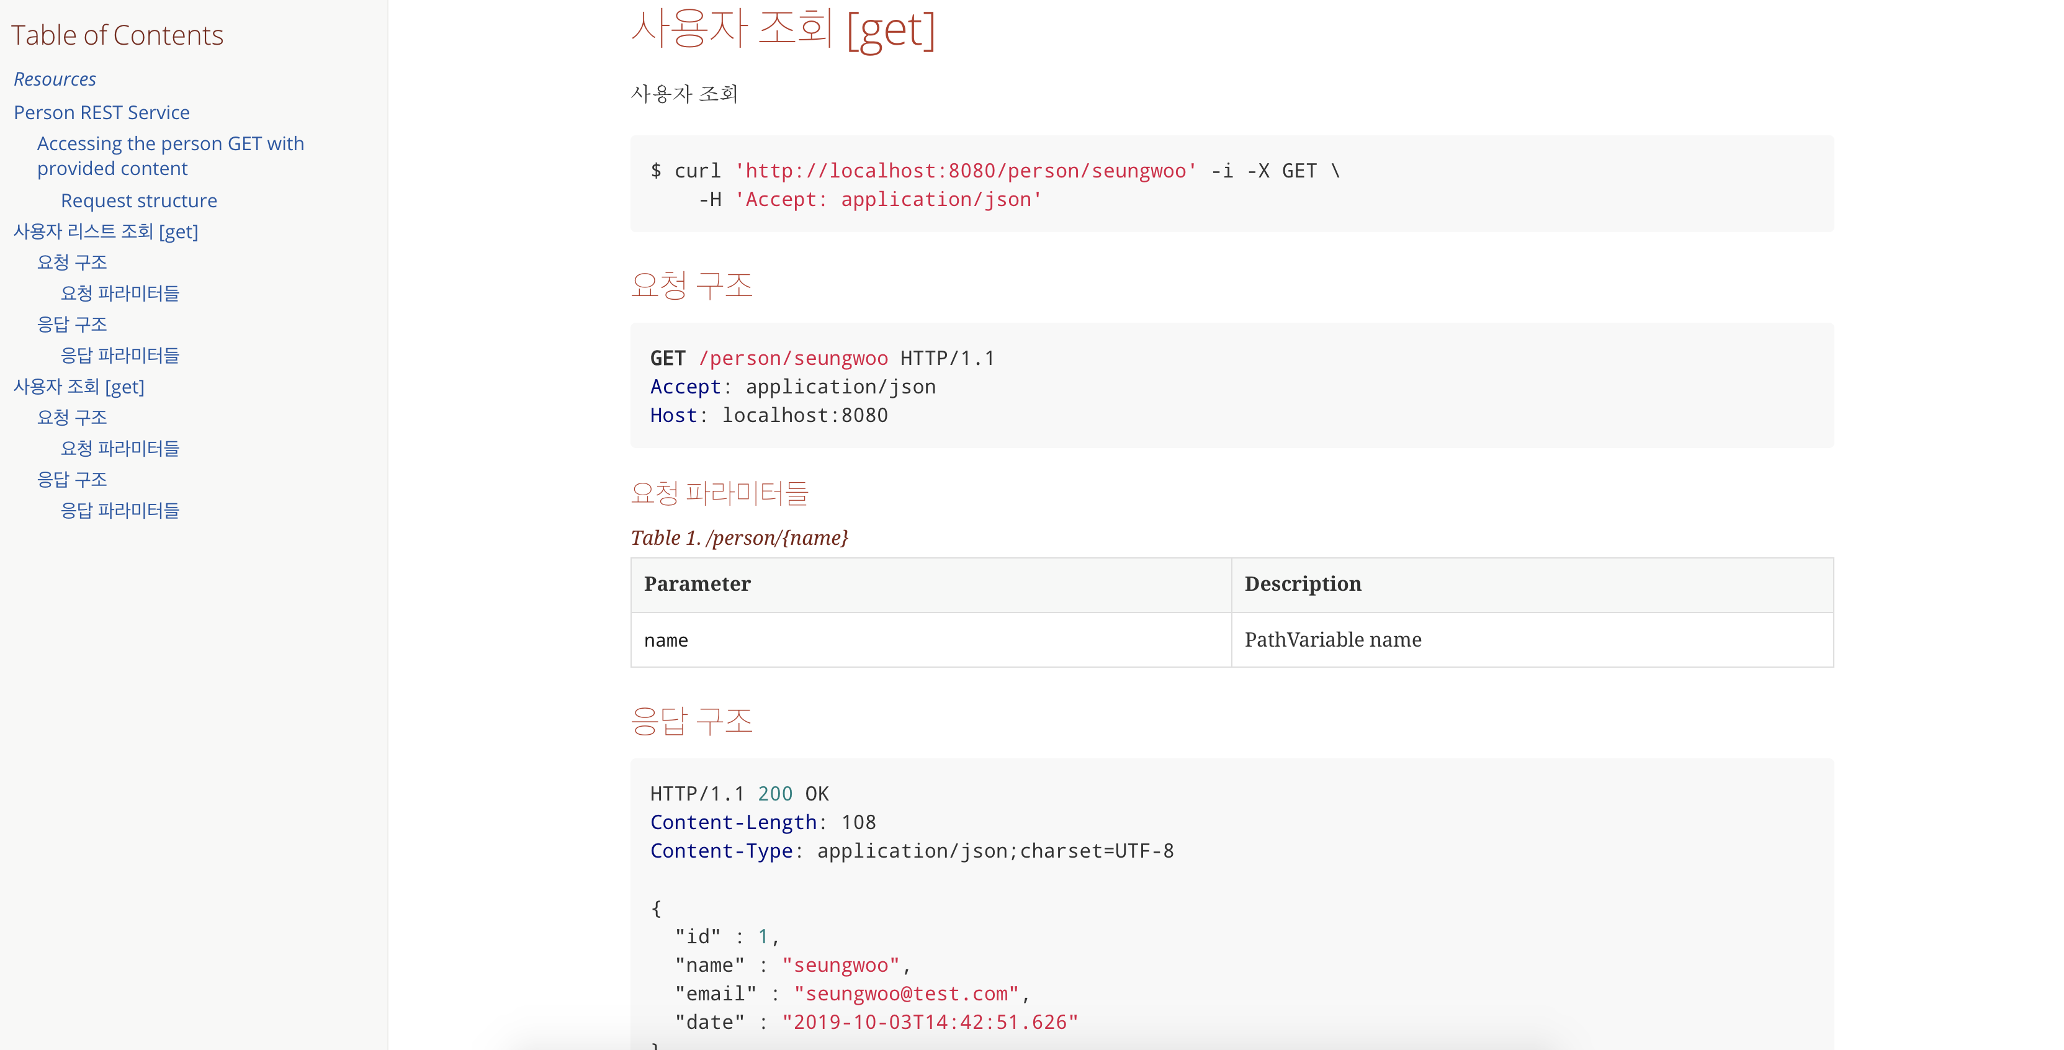The height and width of the screenshot is (1050, 2064).
Task: Click the 요청 파라미터들 section heading
Action: [719, 492]
